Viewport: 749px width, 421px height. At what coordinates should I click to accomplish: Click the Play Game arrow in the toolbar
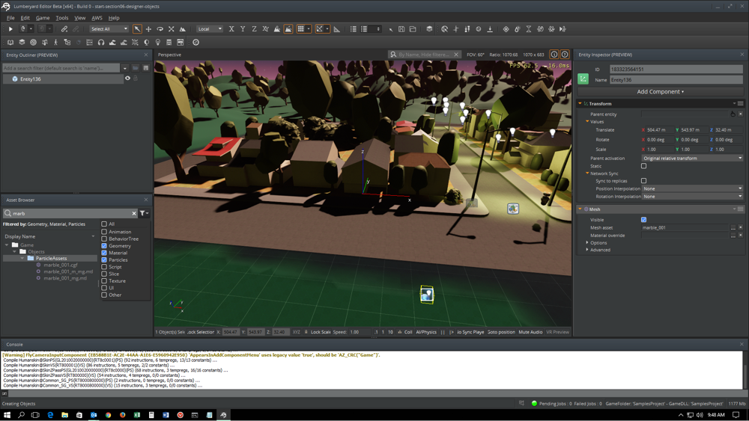(10, 29)
